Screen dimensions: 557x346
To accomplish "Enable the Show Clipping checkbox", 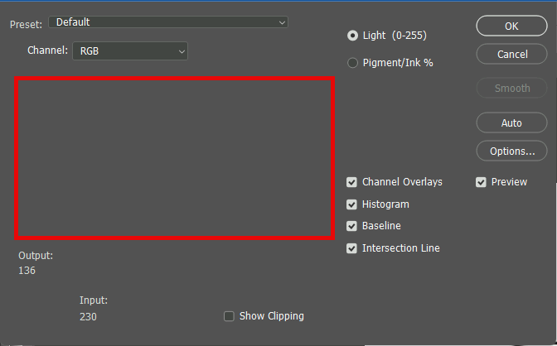I will (x=230, y=316).
